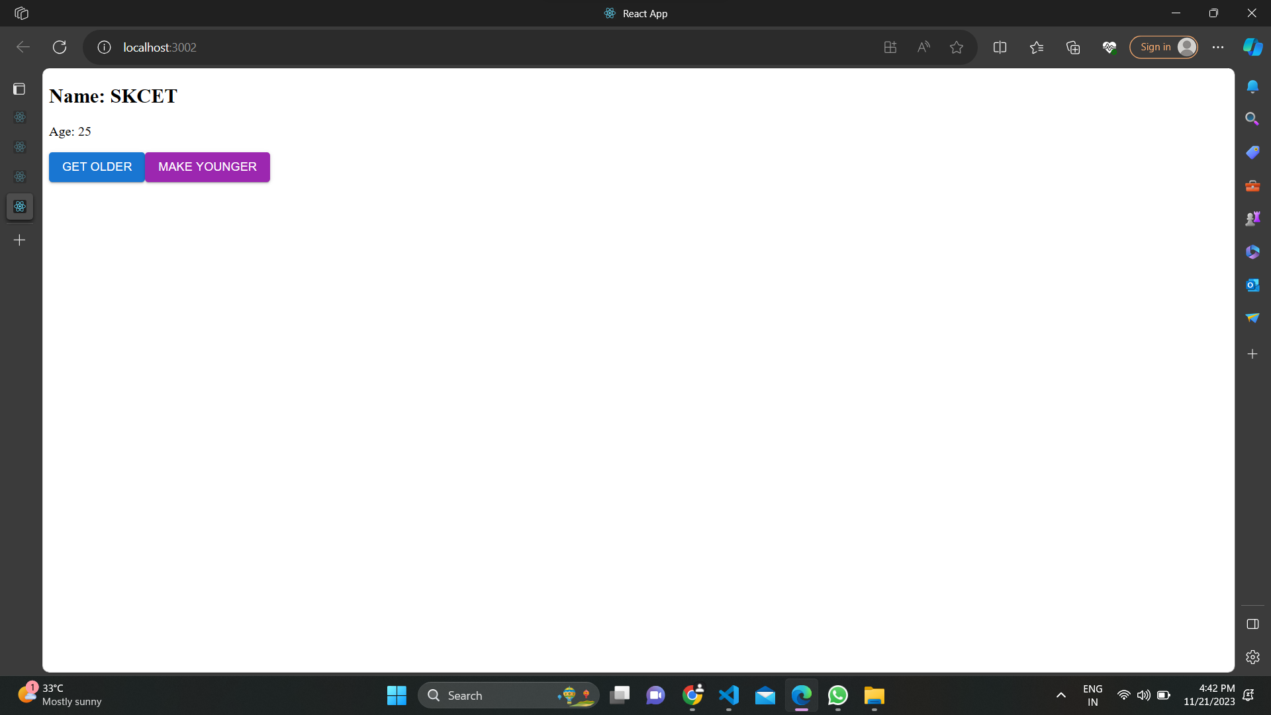This screenshot has width=1271, height=715.
Task: Refresh the localhost page
Action: click(60, 47)
